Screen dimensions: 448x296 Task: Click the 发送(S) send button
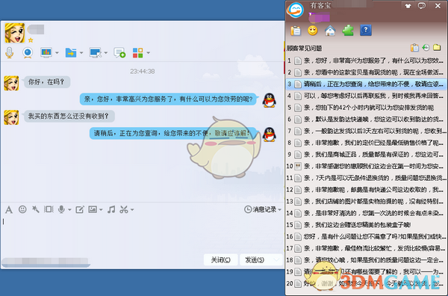tap(255, 259)
